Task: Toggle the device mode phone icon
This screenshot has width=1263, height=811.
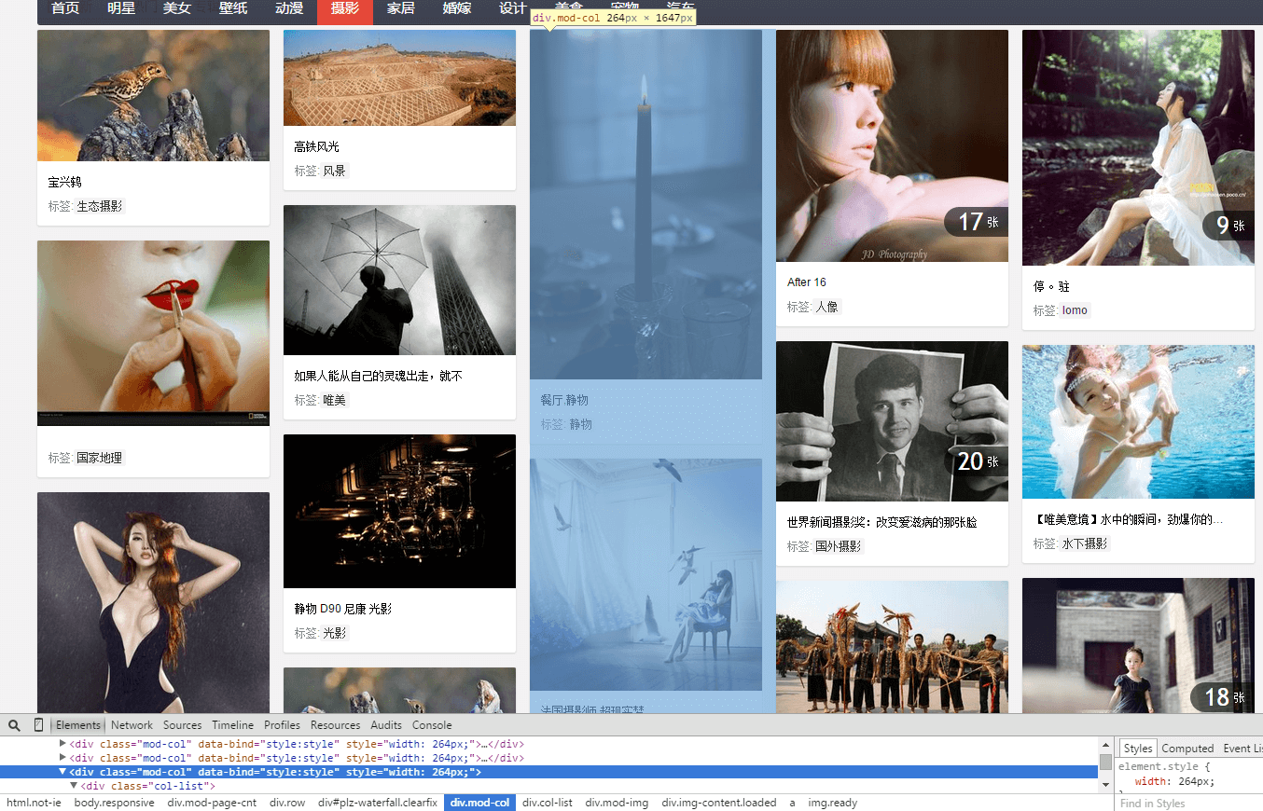Action: click(38, 725)
